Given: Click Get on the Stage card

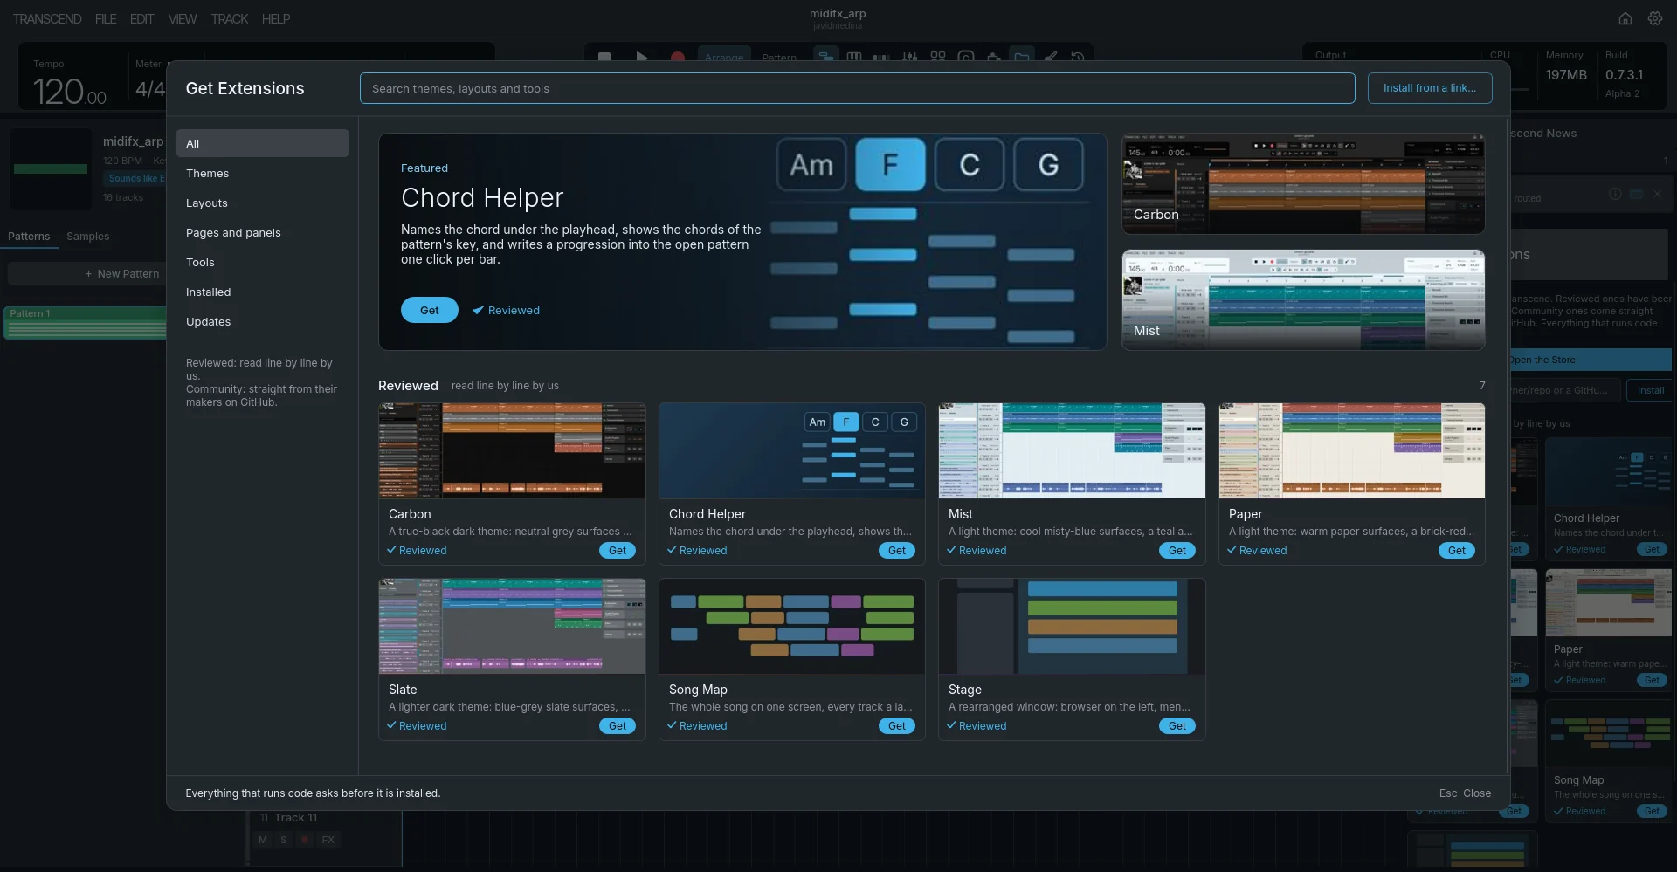Looking at the screenshot, I should coord(1177,726).
